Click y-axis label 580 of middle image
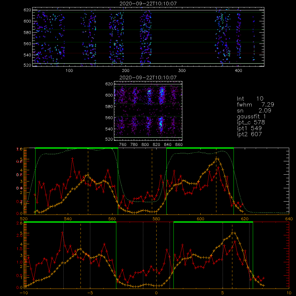This screenshot has width=296, height=296. (109, 107)
